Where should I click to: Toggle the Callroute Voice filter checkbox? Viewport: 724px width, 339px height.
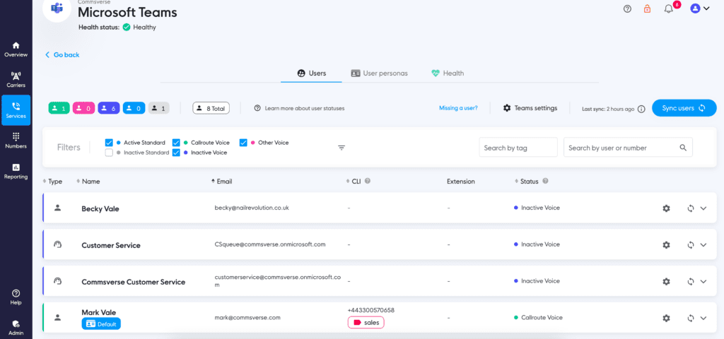[x=176, y=143]
